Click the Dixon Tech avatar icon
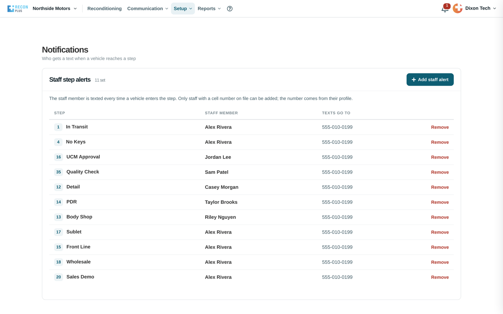Image resolution: width=503 pixels, height=314 pixels. point(457,8)
